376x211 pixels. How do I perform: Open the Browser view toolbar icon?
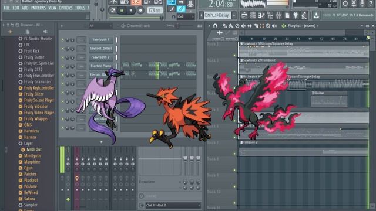point(270,15)
